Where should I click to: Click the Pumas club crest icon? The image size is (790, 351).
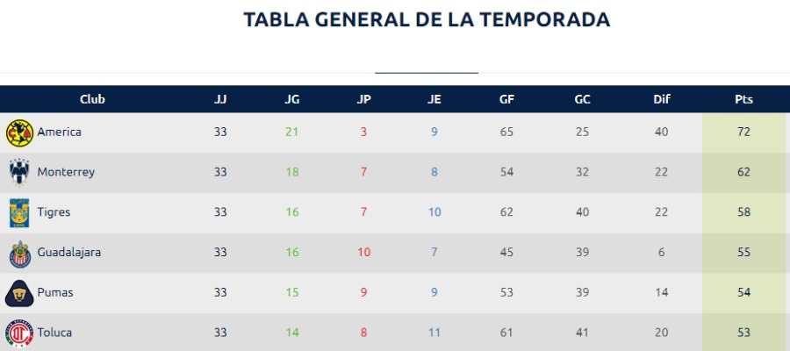[x=19, y=293]
